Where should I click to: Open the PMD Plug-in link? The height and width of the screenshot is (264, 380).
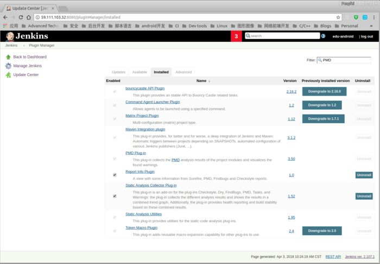tap(136, 153)
